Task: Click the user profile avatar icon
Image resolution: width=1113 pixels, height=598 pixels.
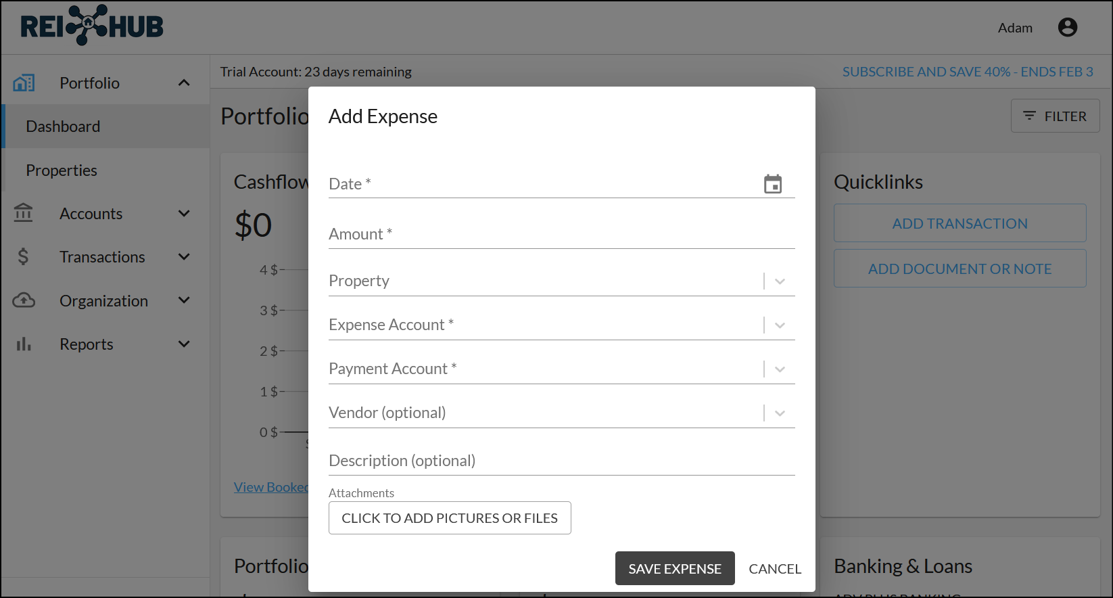Action: [x=1068, y=27]
